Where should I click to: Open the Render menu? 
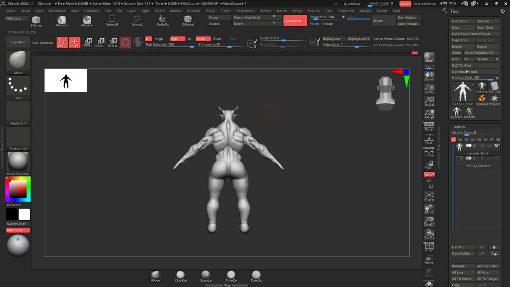[265, 11]
